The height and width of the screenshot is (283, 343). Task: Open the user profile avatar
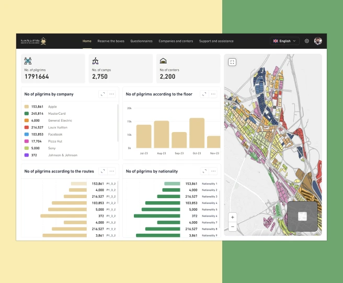click(318, 41)
